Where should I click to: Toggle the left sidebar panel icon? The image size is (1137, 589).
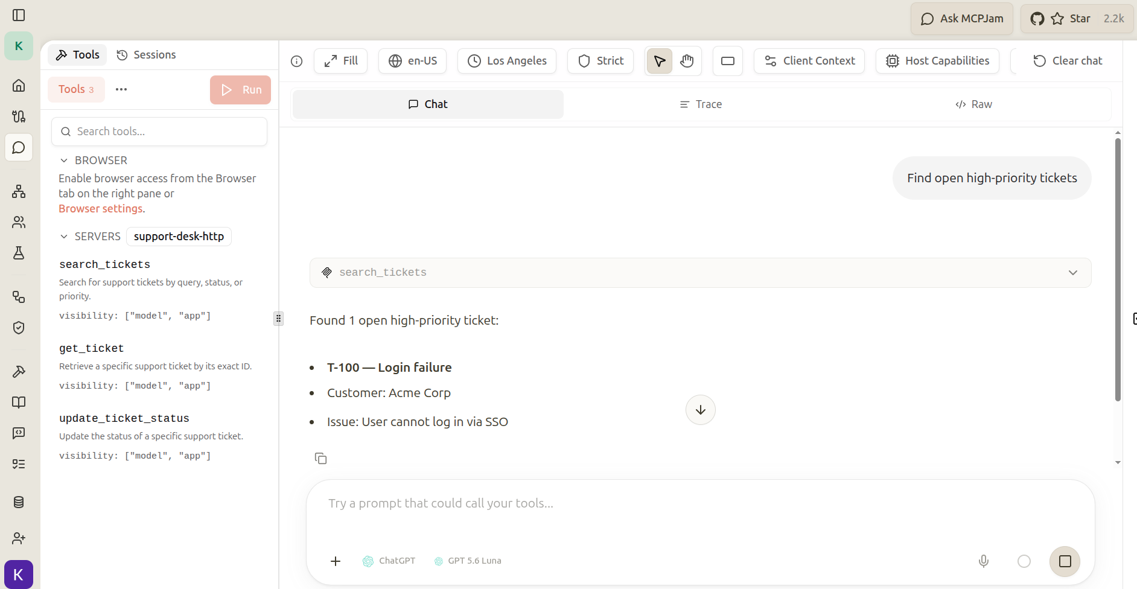point(19,15)
